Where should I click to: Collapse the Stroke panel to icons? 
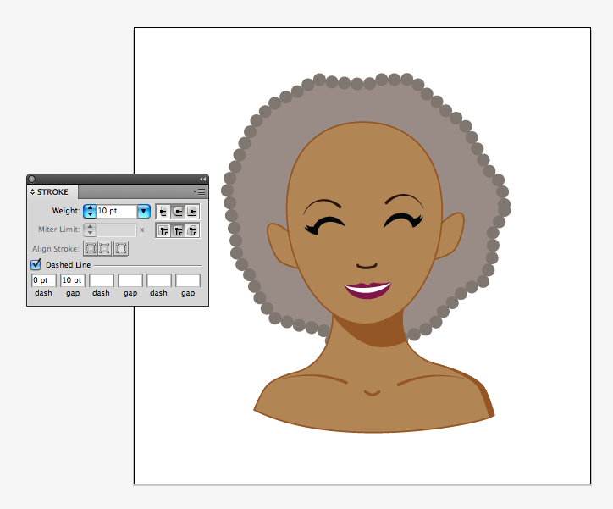(x=202, y=179)
